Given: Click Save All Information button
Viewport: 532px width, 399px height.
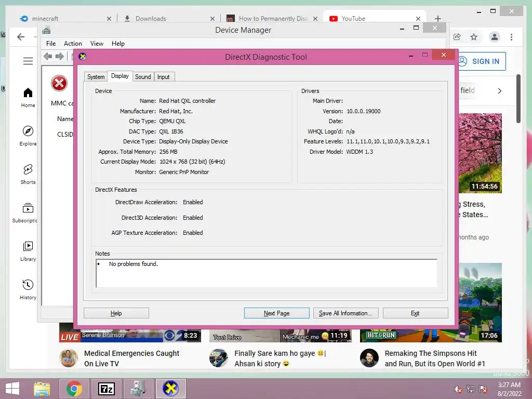Looking at the screenshot, I should pos(345,313).
